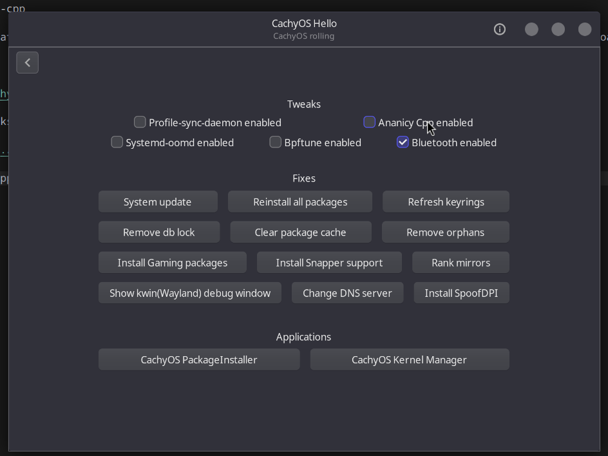The width and height of the screenshot is (608, 456).
Task: Click the CachyOS Hello window title
Action: pyautogui.click(x=304, y=23)
